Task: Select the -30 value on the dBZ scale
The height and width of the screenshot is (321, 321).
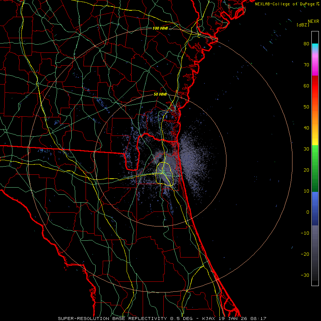Action: pos(305,275)
